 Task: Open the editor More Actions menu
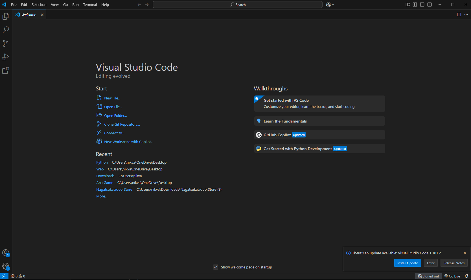pos(466,14)
